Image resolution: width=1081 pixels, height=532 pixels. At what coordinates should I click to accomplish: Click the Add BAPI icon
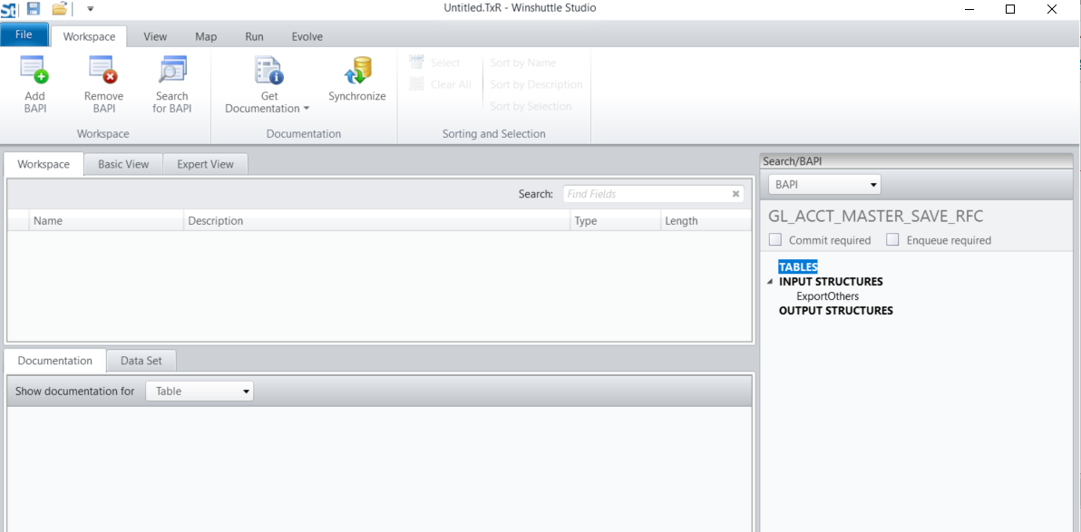point(34,71)
